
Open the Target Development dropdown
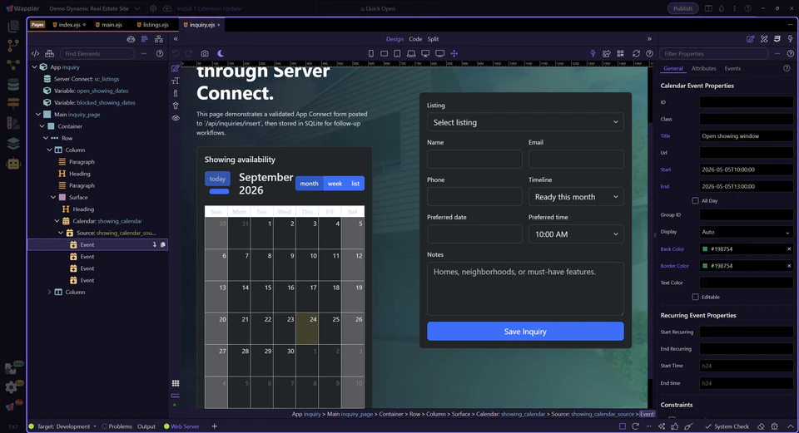click(x=67, y=426)
